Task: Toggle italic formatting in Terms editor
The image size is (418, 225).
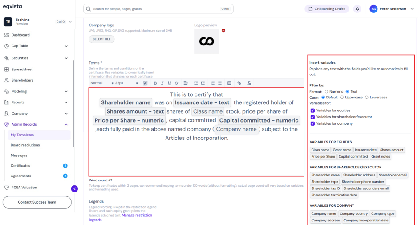Action: 162,83
